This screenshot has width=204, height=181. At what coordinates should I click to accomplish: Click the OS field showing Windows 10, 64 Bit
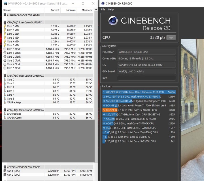coord(147,65)
